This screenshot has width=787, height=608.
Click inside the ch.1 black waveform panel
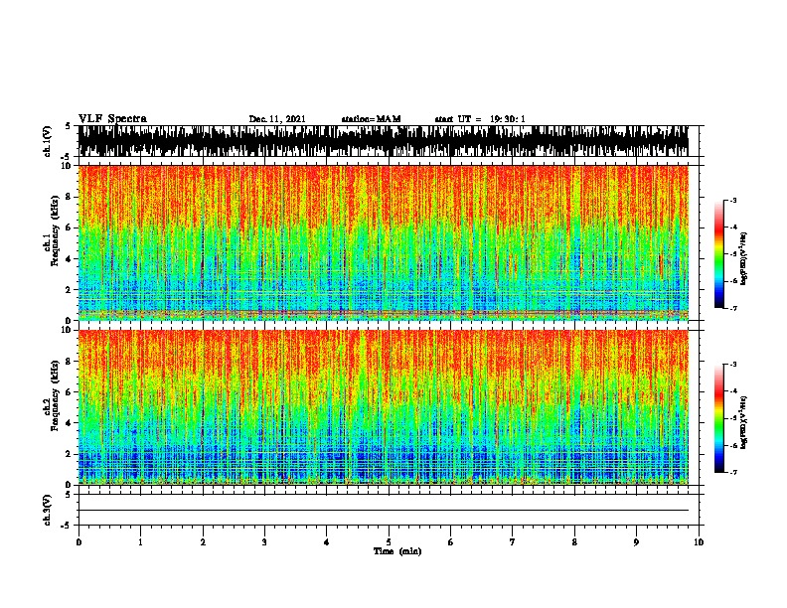click(x=384, y=141)
